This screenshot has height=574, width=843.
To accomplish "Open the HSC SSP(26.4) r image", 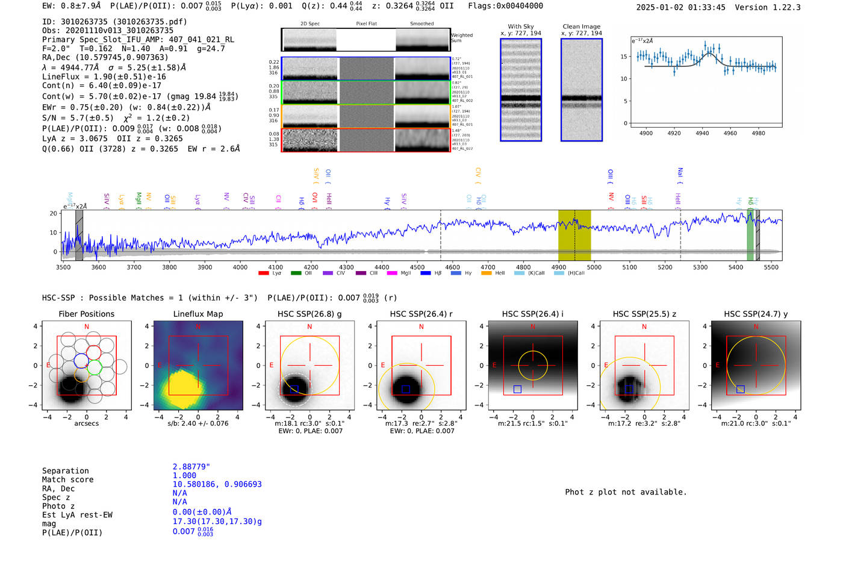I will pyautogui.click(x=421, y=366).
